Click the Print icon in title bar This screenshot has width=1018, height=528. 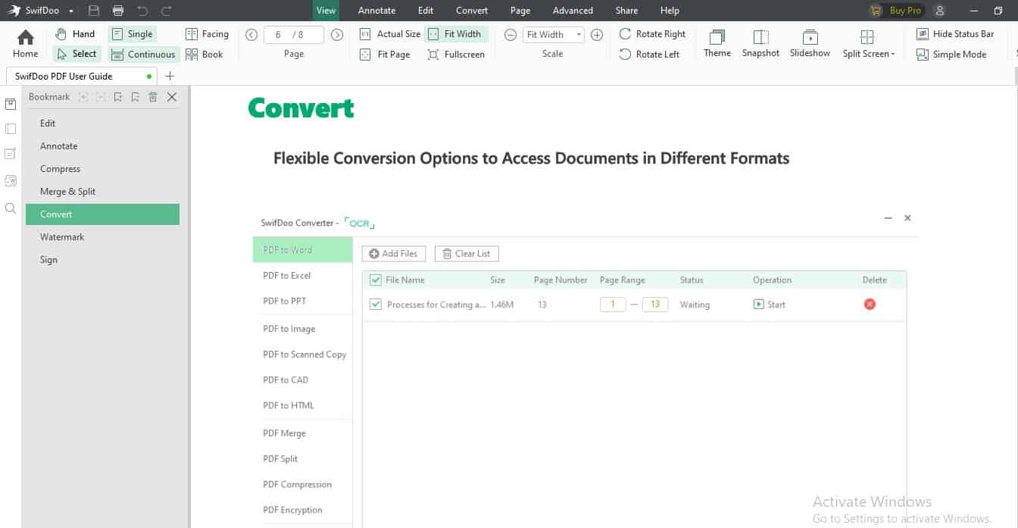118,11
